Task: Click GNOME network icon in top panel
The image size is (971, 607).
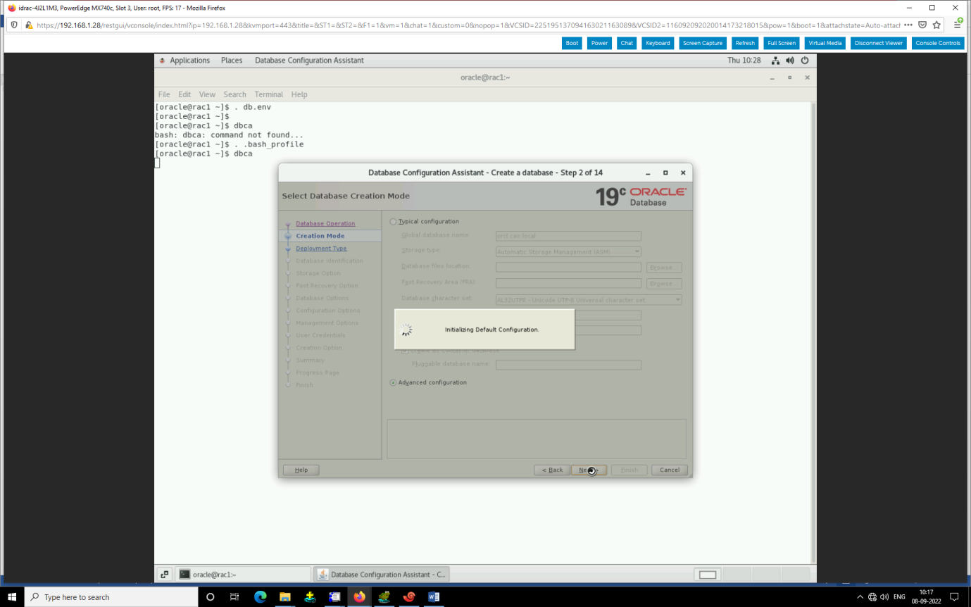Action: (x=775, y=61)
